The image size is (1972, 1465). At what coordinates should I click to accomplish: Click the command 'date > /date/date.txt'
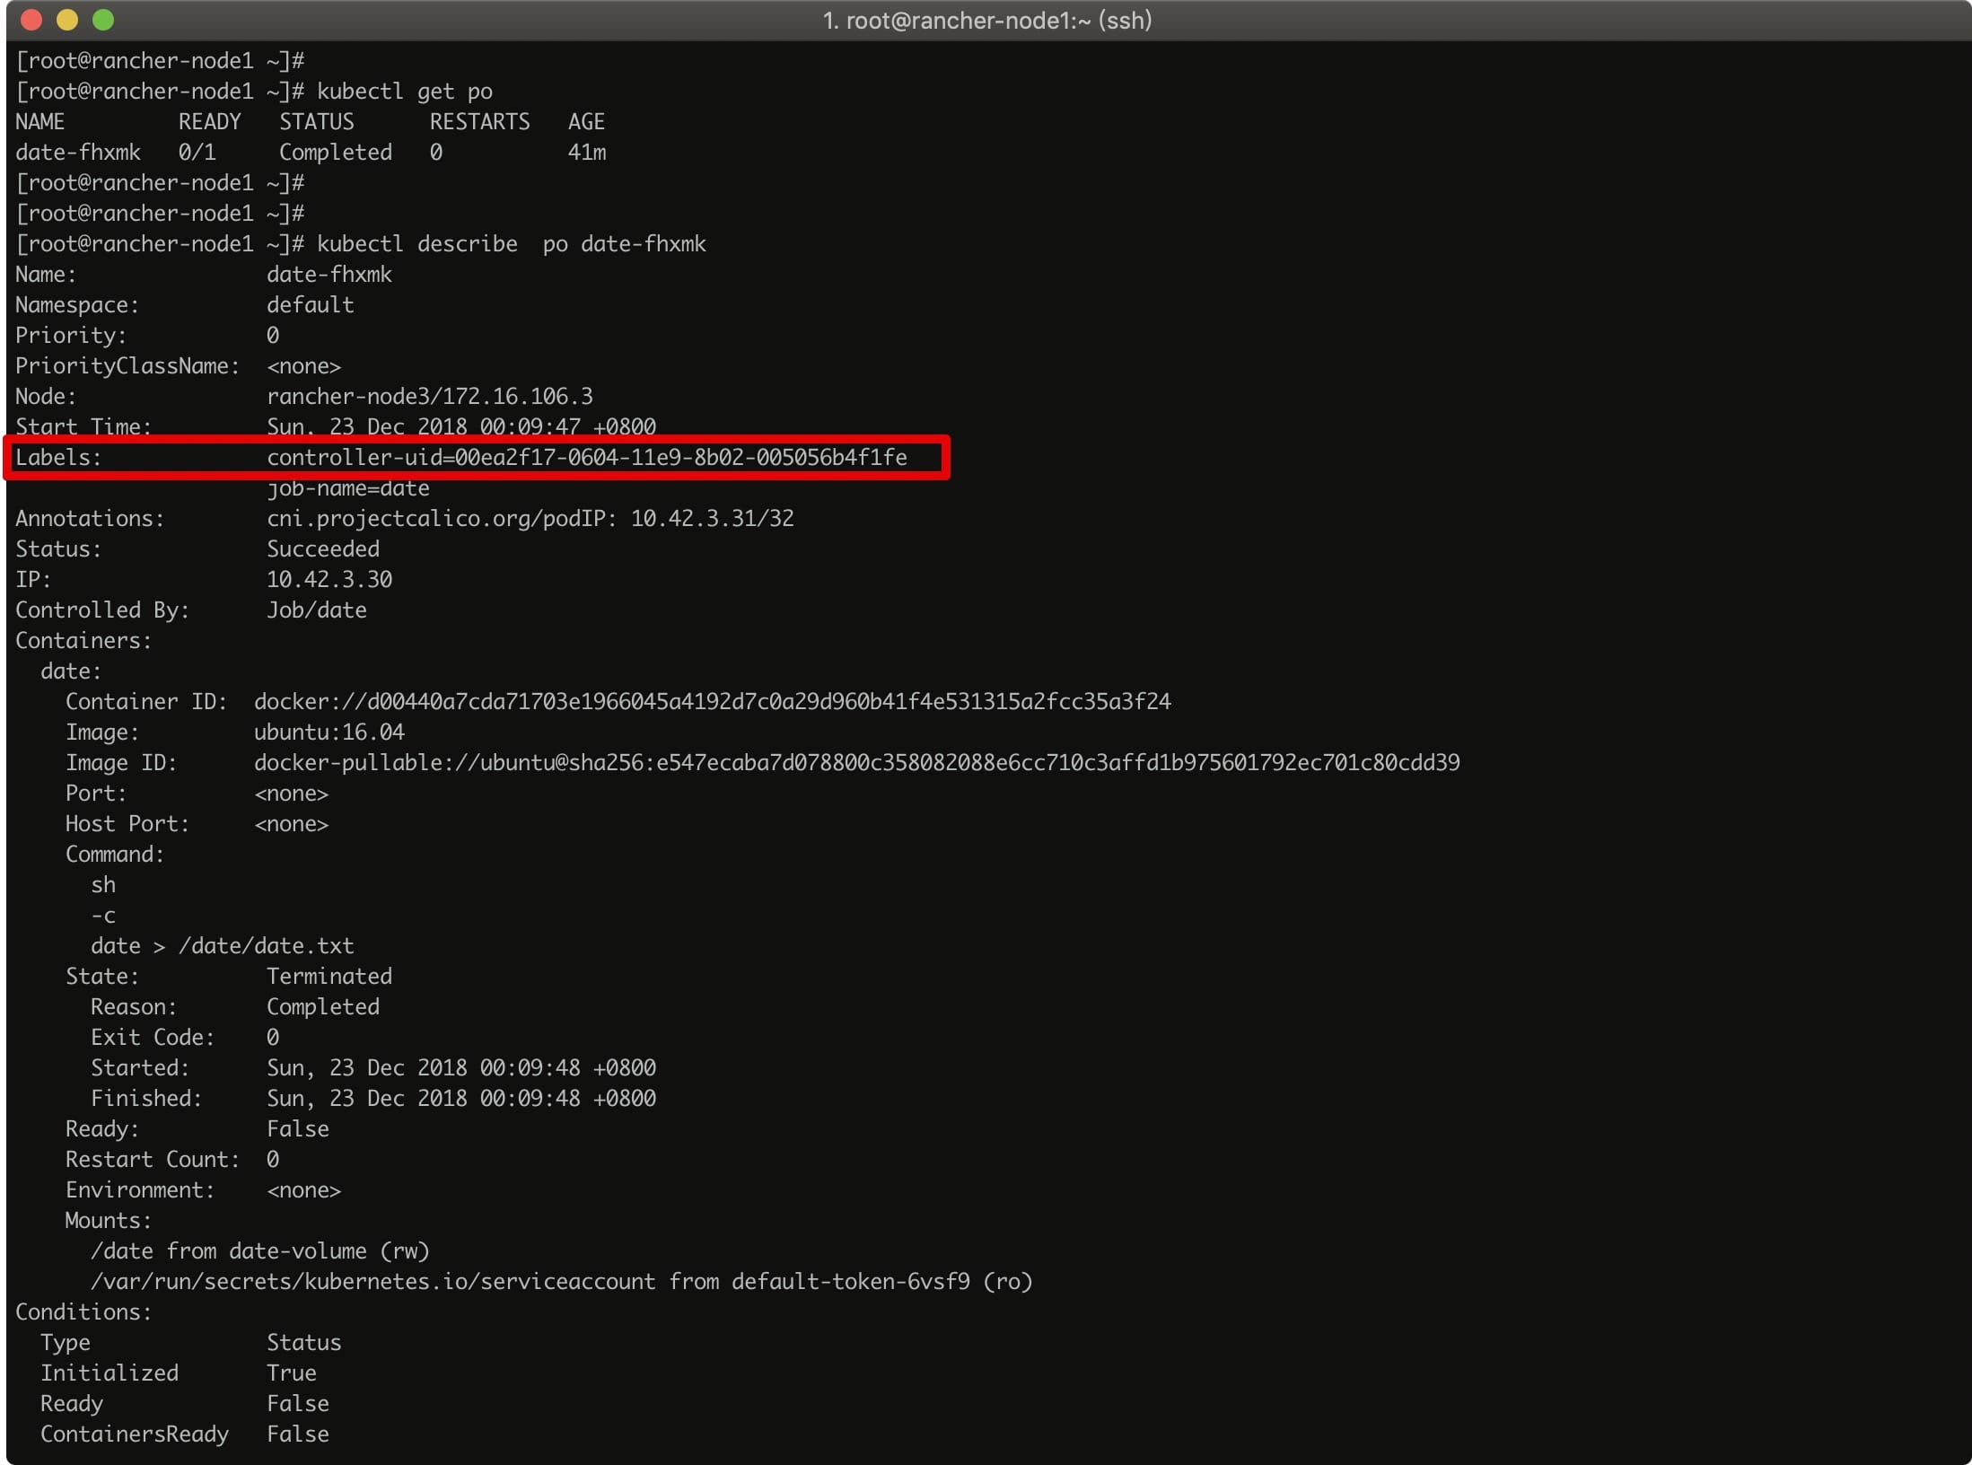point(222,946)
